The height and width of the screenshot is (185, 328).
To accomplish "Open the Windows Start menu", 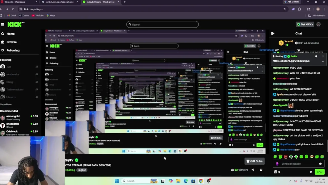I will click(117, 181).
